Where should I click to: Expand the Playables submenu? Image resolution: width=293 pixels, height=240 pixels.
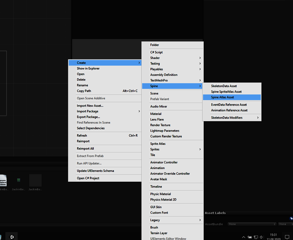coord(172,69)
